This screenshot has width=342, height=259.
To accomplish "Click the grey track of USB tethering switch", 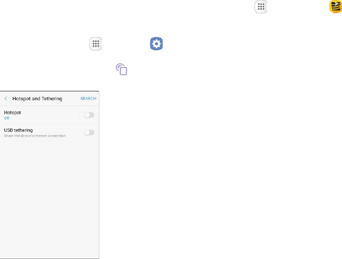I will (92, 132).
